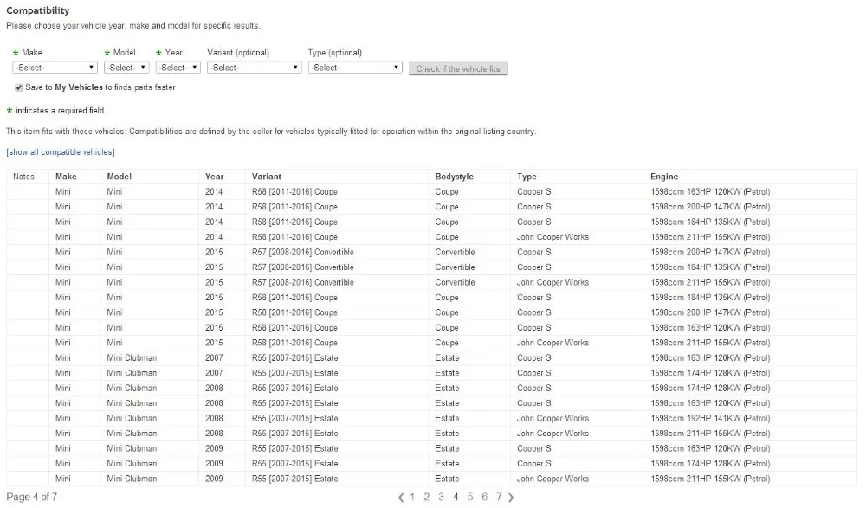
Task: Click the Notes column header
Action: 23,177
